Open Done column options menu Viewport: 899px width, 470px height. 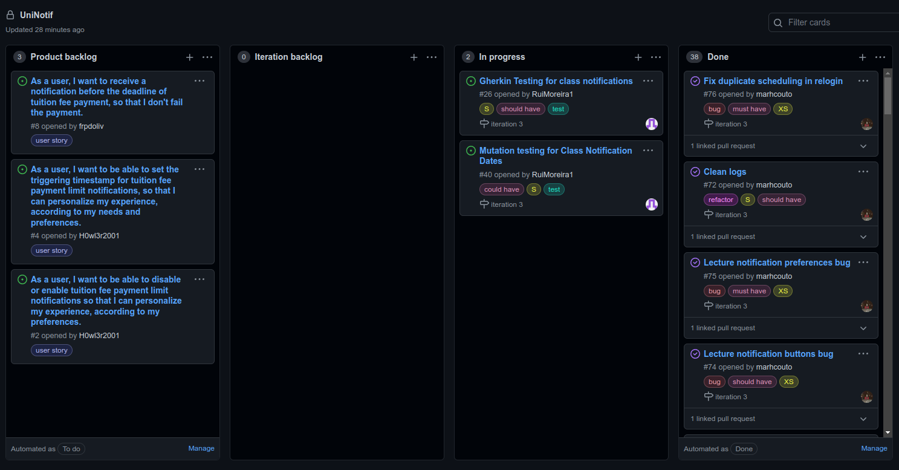pos(880,57)
